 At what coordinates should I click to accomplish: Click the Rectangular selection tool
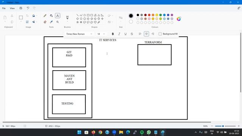tap(21, 17)
